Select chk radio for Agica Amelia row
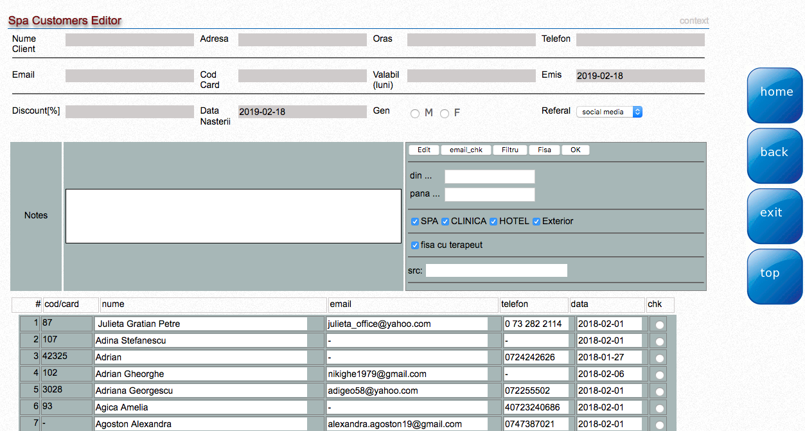The width and height of the screenshot is (805, 431). pos(659,409)
